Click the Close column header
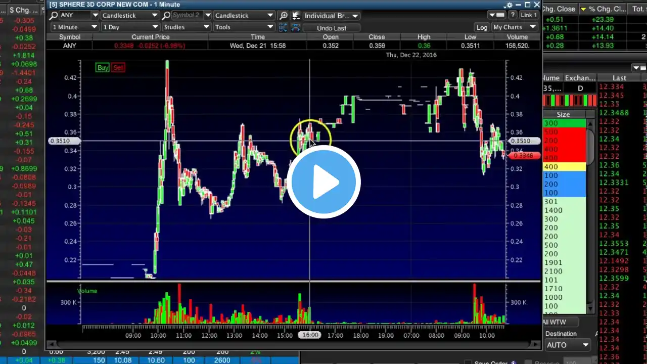647x364 pixels. point(377,37)
